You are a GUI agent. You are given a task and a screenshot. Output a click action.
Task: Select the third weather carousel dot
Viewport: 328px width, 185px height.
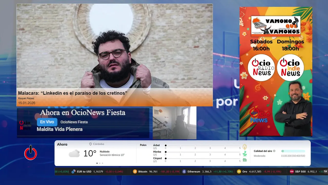click(102, 163)
